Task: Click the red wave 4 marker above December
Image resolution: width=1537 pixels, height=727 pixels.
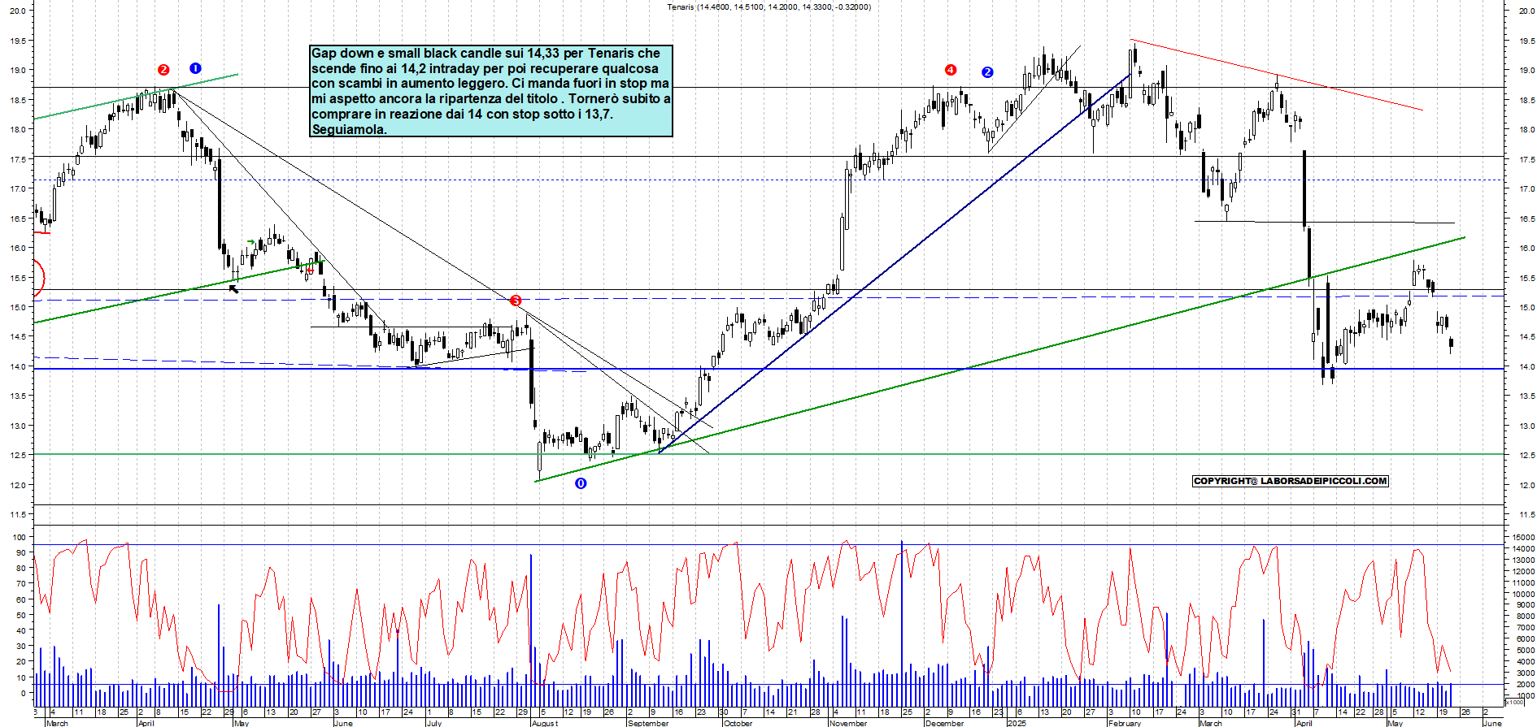Action: coord(951,70)
